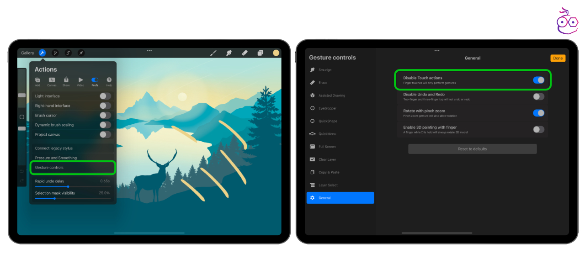Select the Eraser tool in toolbar
Screen dimensions: 585x270
245,53
